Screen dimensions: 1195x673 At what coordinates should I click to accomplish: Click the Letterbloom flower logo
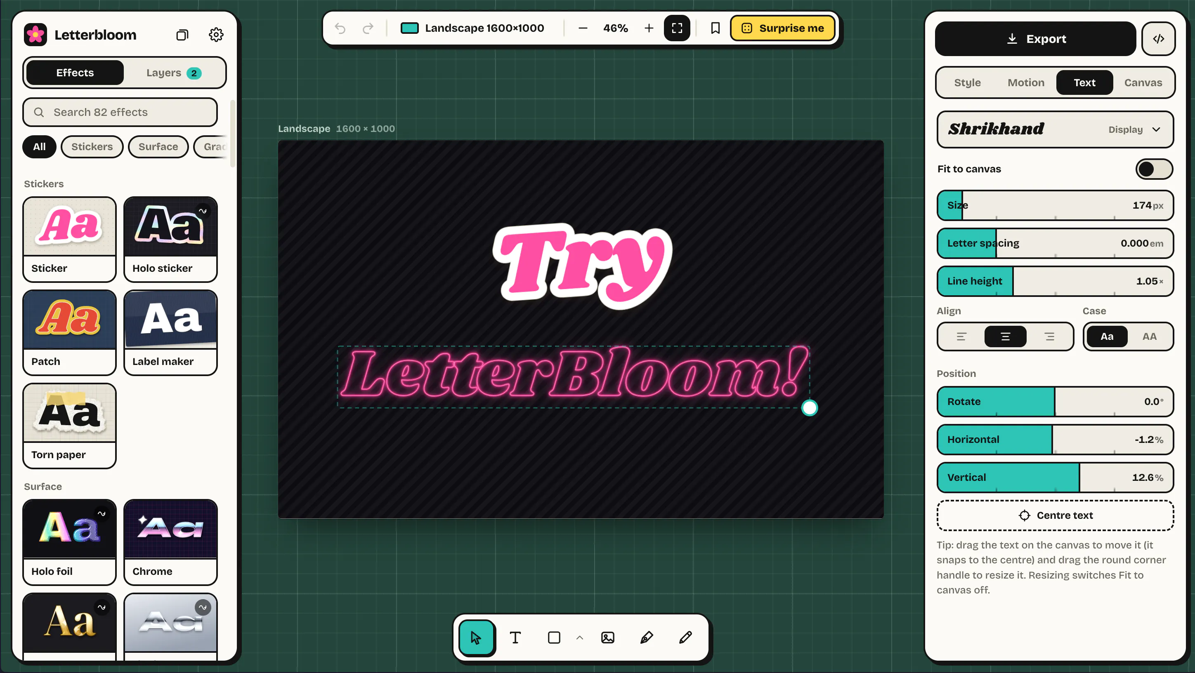(35, 35)
